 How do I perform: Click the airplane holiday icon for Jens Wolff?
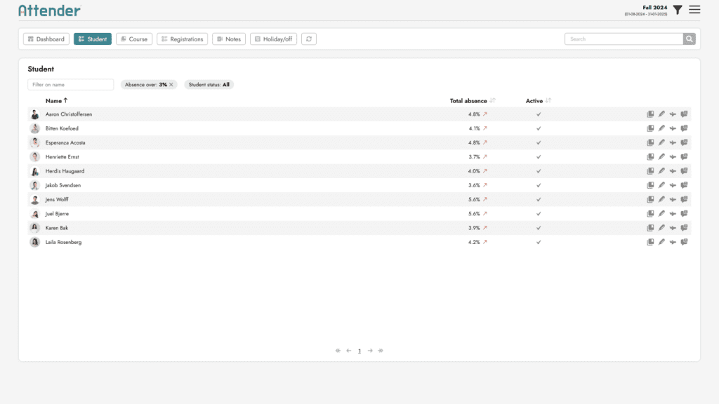(673, 200)
